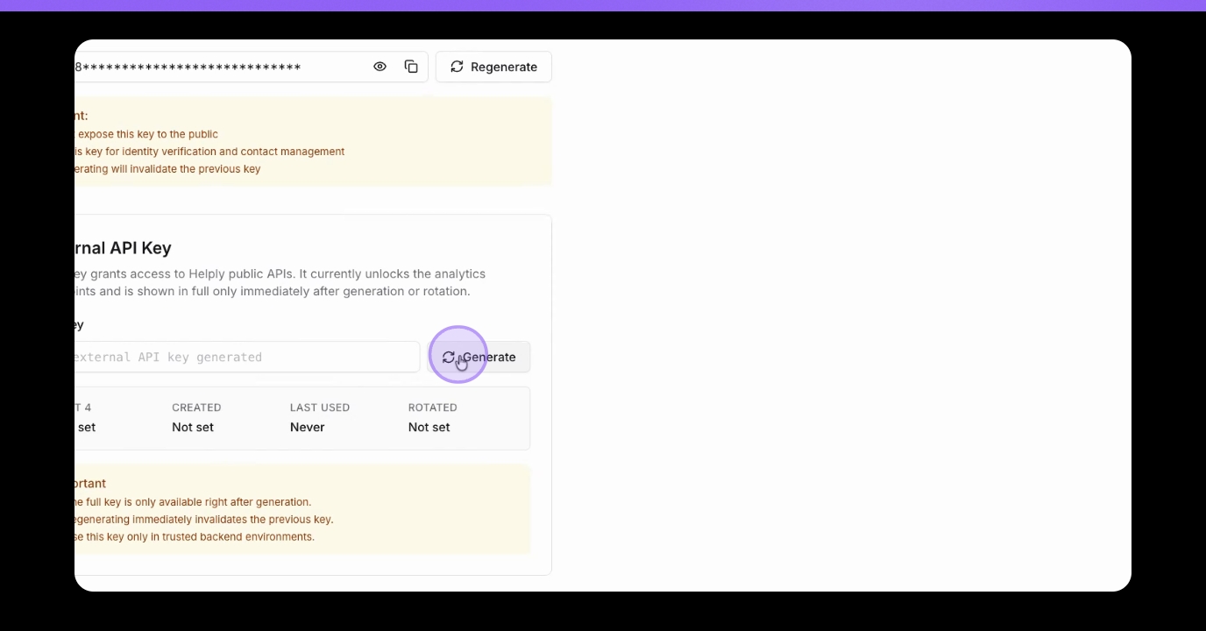Click the Regenerate button

click(493, 67)
